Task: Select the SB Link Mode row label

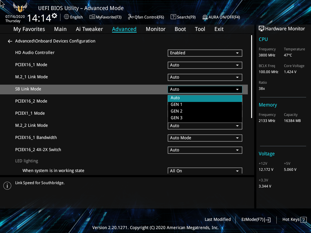Action: (x=28, y=89)
